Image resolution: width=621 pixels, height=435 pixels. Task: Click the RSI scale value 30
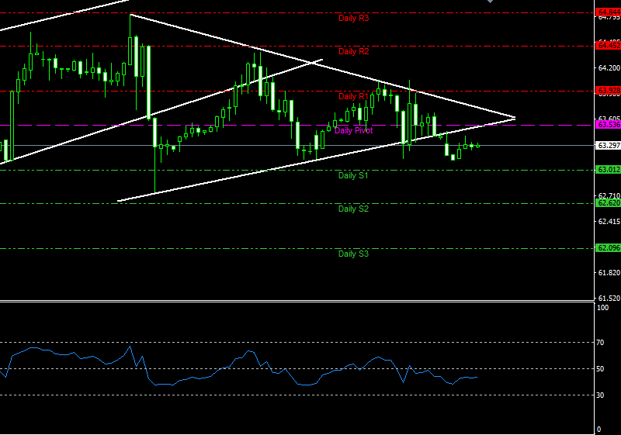click(x=600, y=395)
